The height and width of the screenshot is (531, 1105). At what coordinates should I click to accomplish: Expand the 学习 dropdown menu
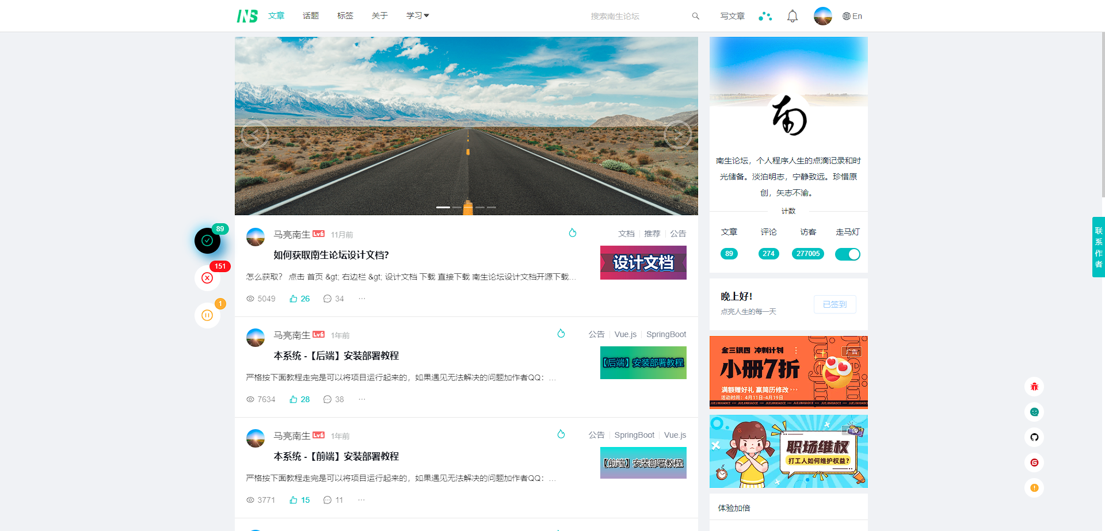click(417, 16)
